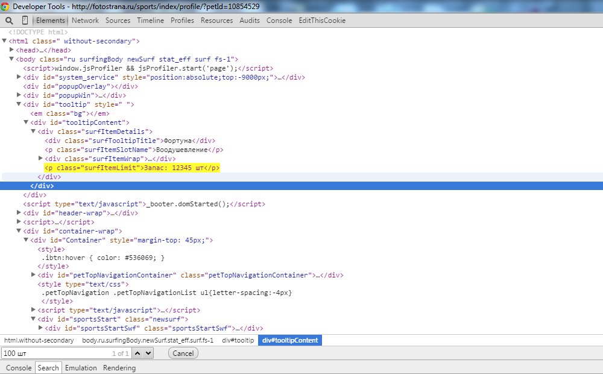This screenshot has width=603, height=374.
Task: Click the search field containing '100 шт'
Action: coord(66,353)
